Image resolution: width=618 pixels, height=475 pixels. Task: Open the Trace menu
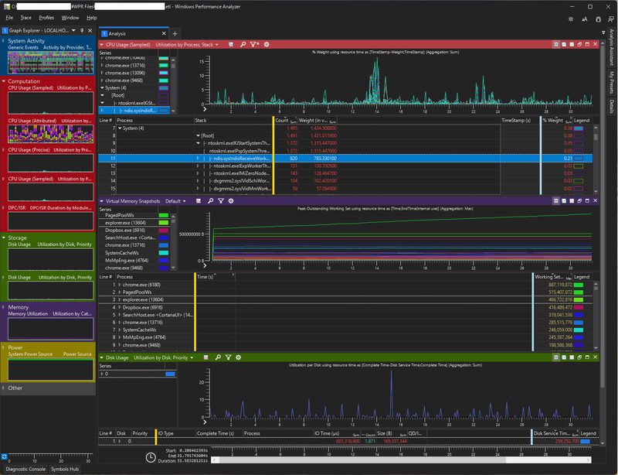(26, 18)
